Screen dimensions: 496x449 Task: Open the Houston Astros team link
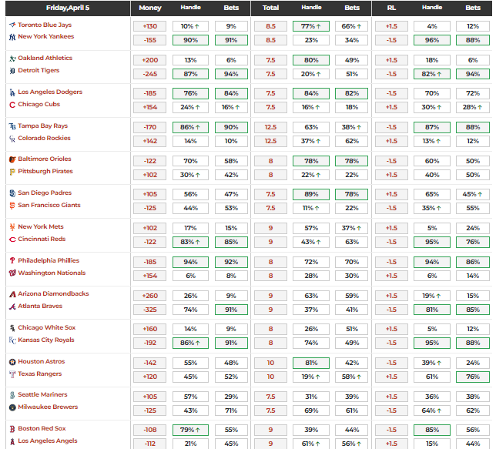[x=41, y=361]
